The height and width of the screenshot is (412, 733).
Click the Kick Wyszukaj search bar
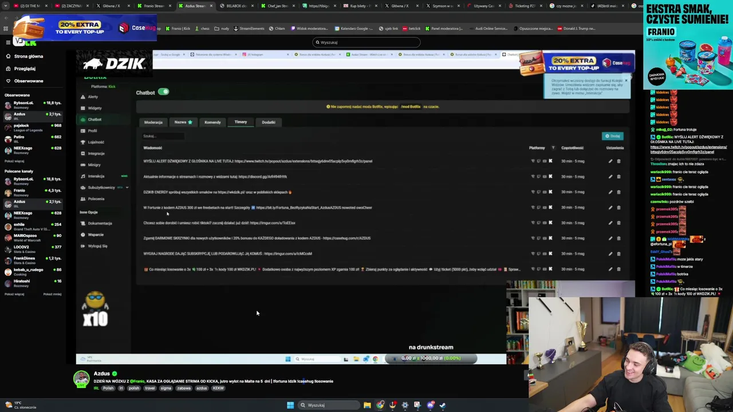coord(366,42)
